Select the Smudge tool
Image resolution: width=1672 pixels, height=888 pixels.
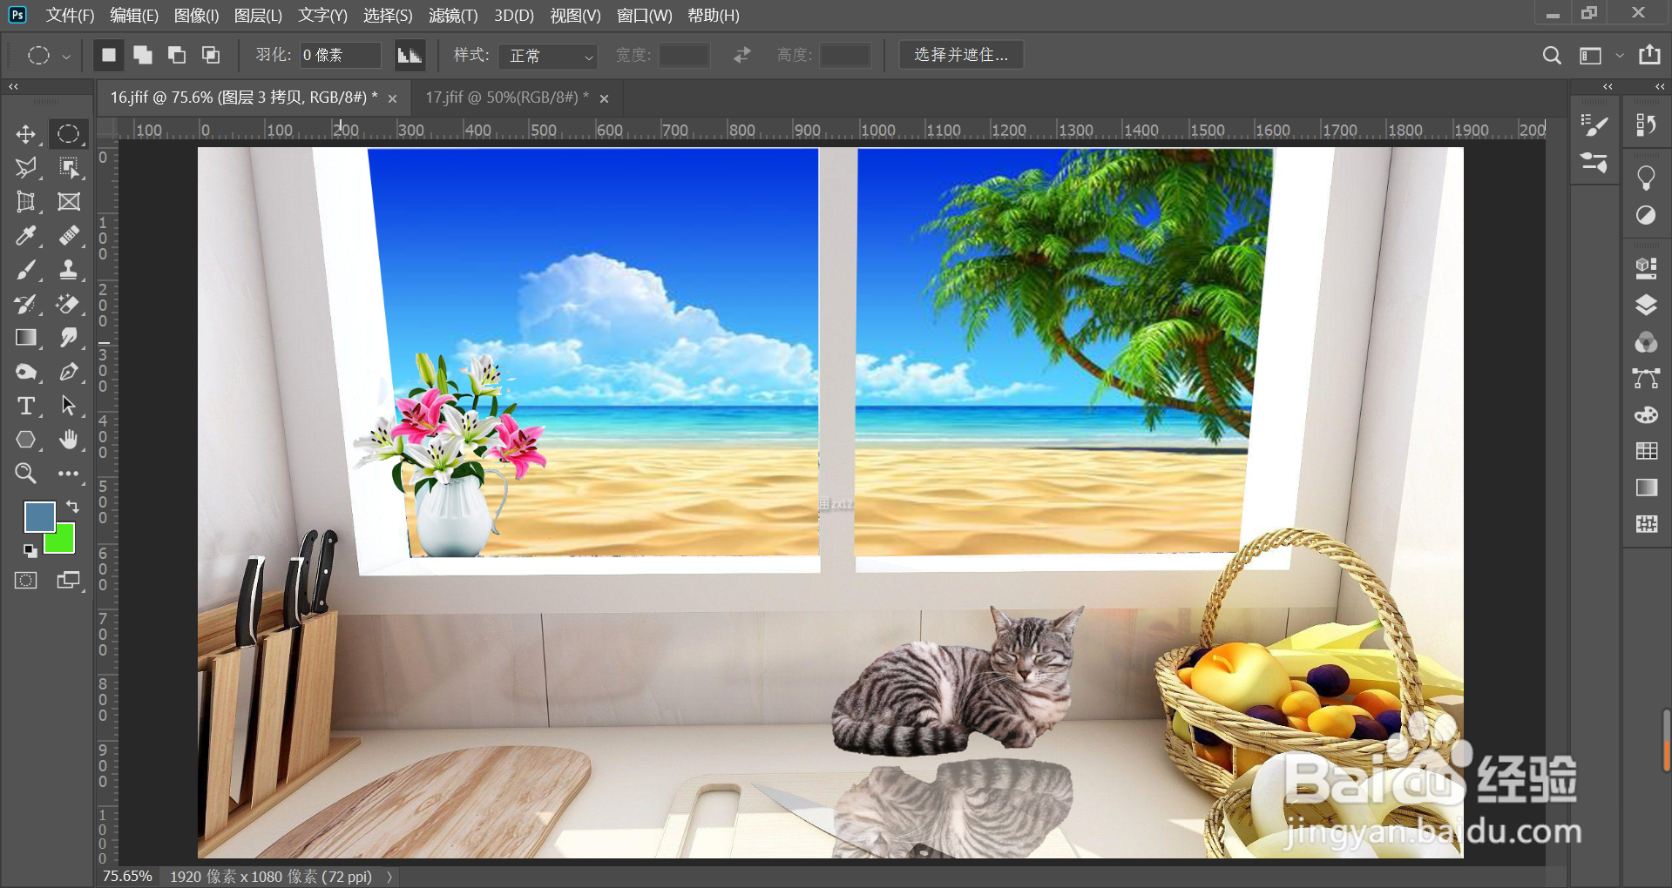click(x=69, y=338)
